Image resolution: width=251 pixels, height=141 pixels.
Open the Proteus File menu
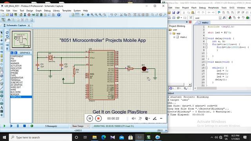pyautogui.click(x=2, y=11)
